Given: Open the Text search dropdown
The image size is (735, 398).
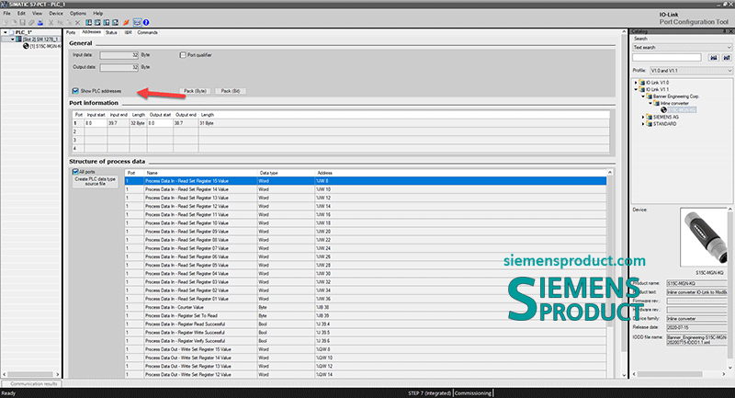Looking at the screenshot, I should pos(729,48).
